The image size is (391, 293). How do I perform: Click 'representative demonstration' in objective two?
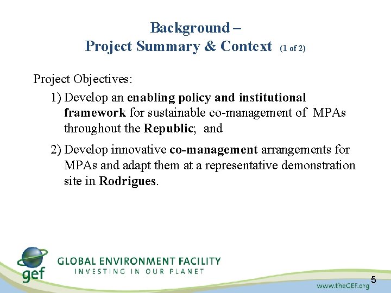[280, 165]
